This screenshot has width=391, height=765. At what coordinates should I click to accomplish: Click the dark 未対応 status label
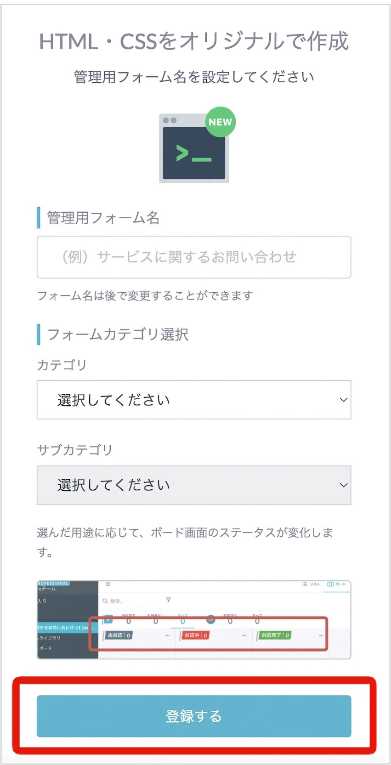coord(119,635)
